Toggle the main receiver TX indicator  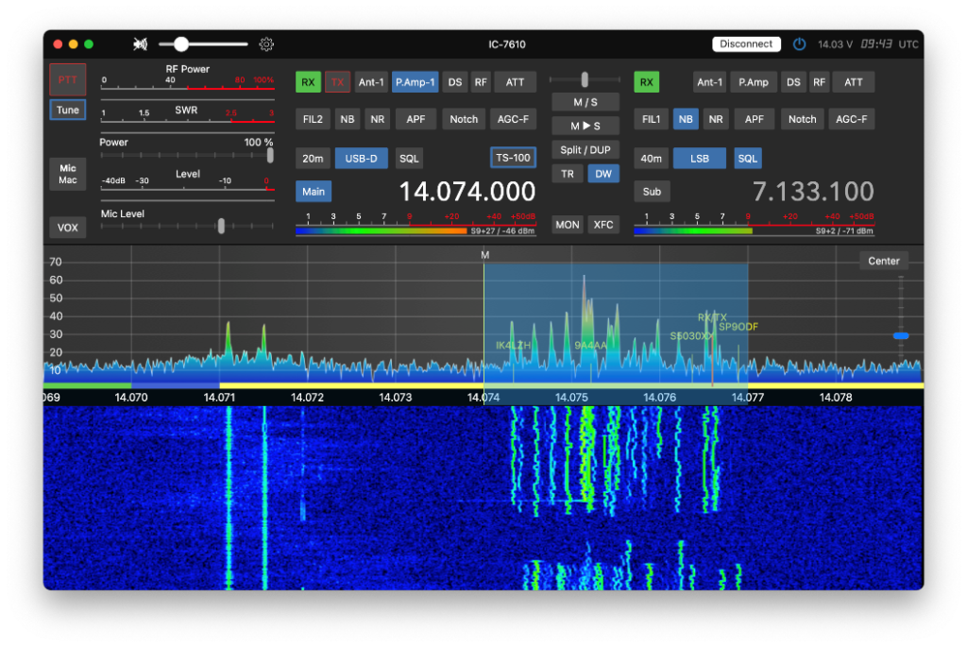337,82
